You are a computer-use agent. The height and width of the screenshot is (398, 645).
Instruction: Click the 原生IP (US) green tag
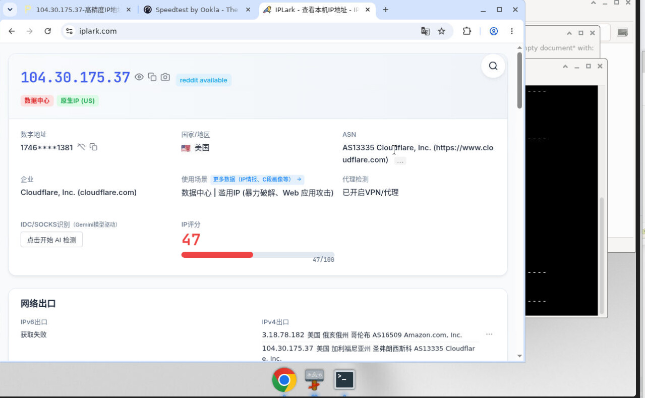point(78,100)
